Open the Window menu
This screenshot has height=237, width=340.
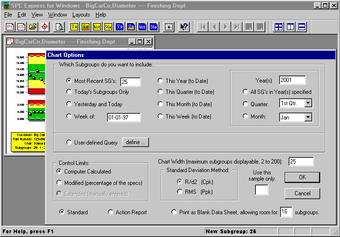point(57,15)
